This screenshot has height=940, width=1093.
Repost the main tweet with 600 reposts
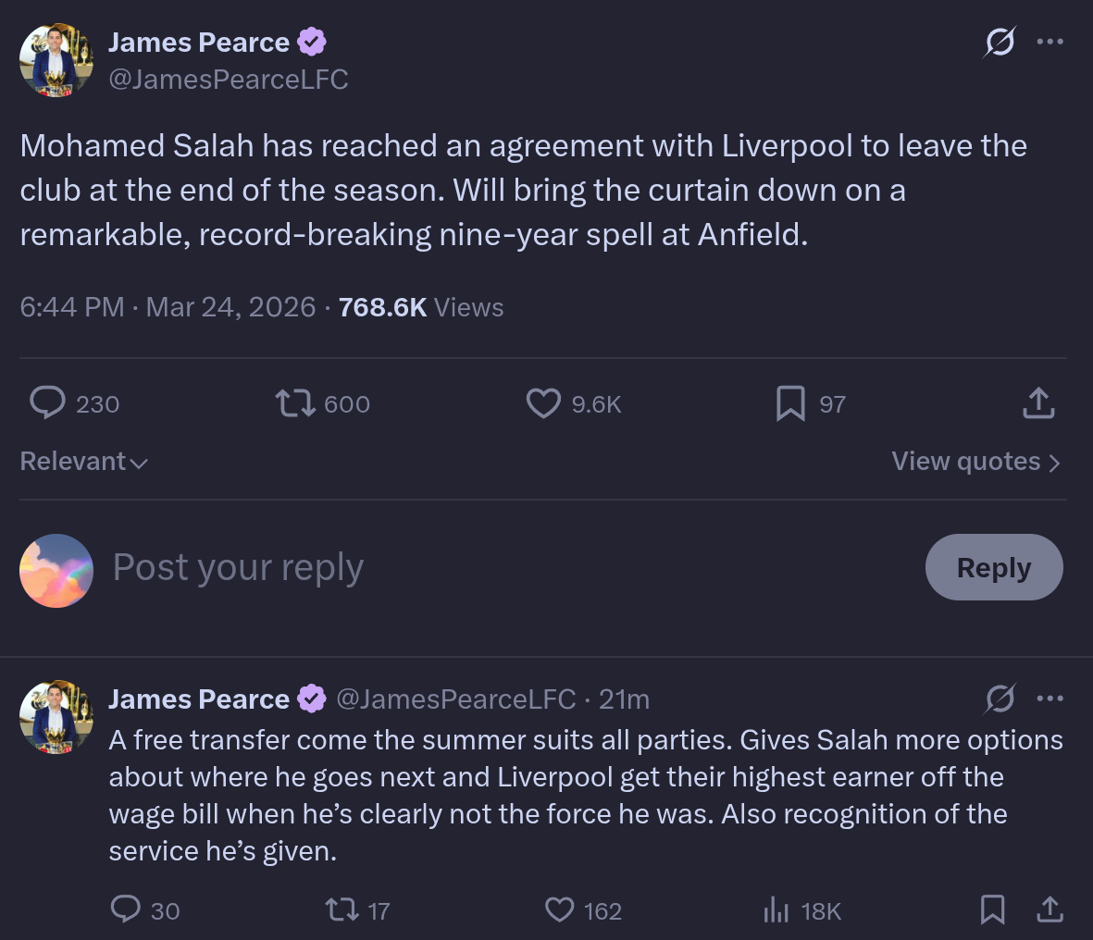pos(295,403)
